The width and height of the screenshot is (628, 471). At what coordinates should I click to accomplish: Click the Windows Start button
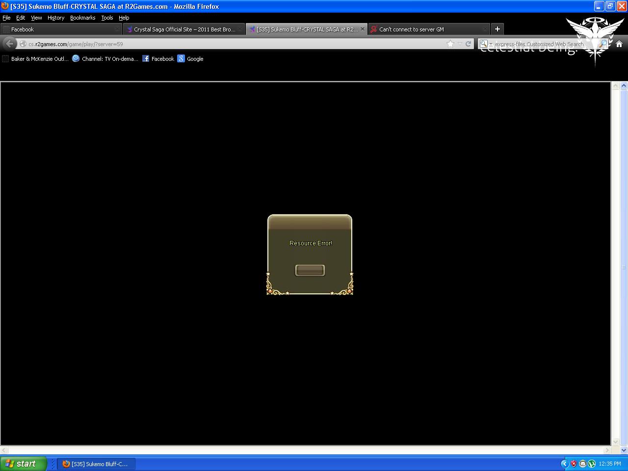tap(23, 464)
